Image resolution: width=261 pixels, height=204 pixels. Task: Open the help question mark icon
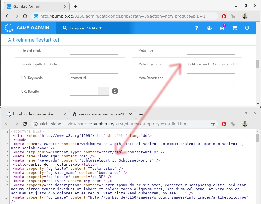pos(197,28)
